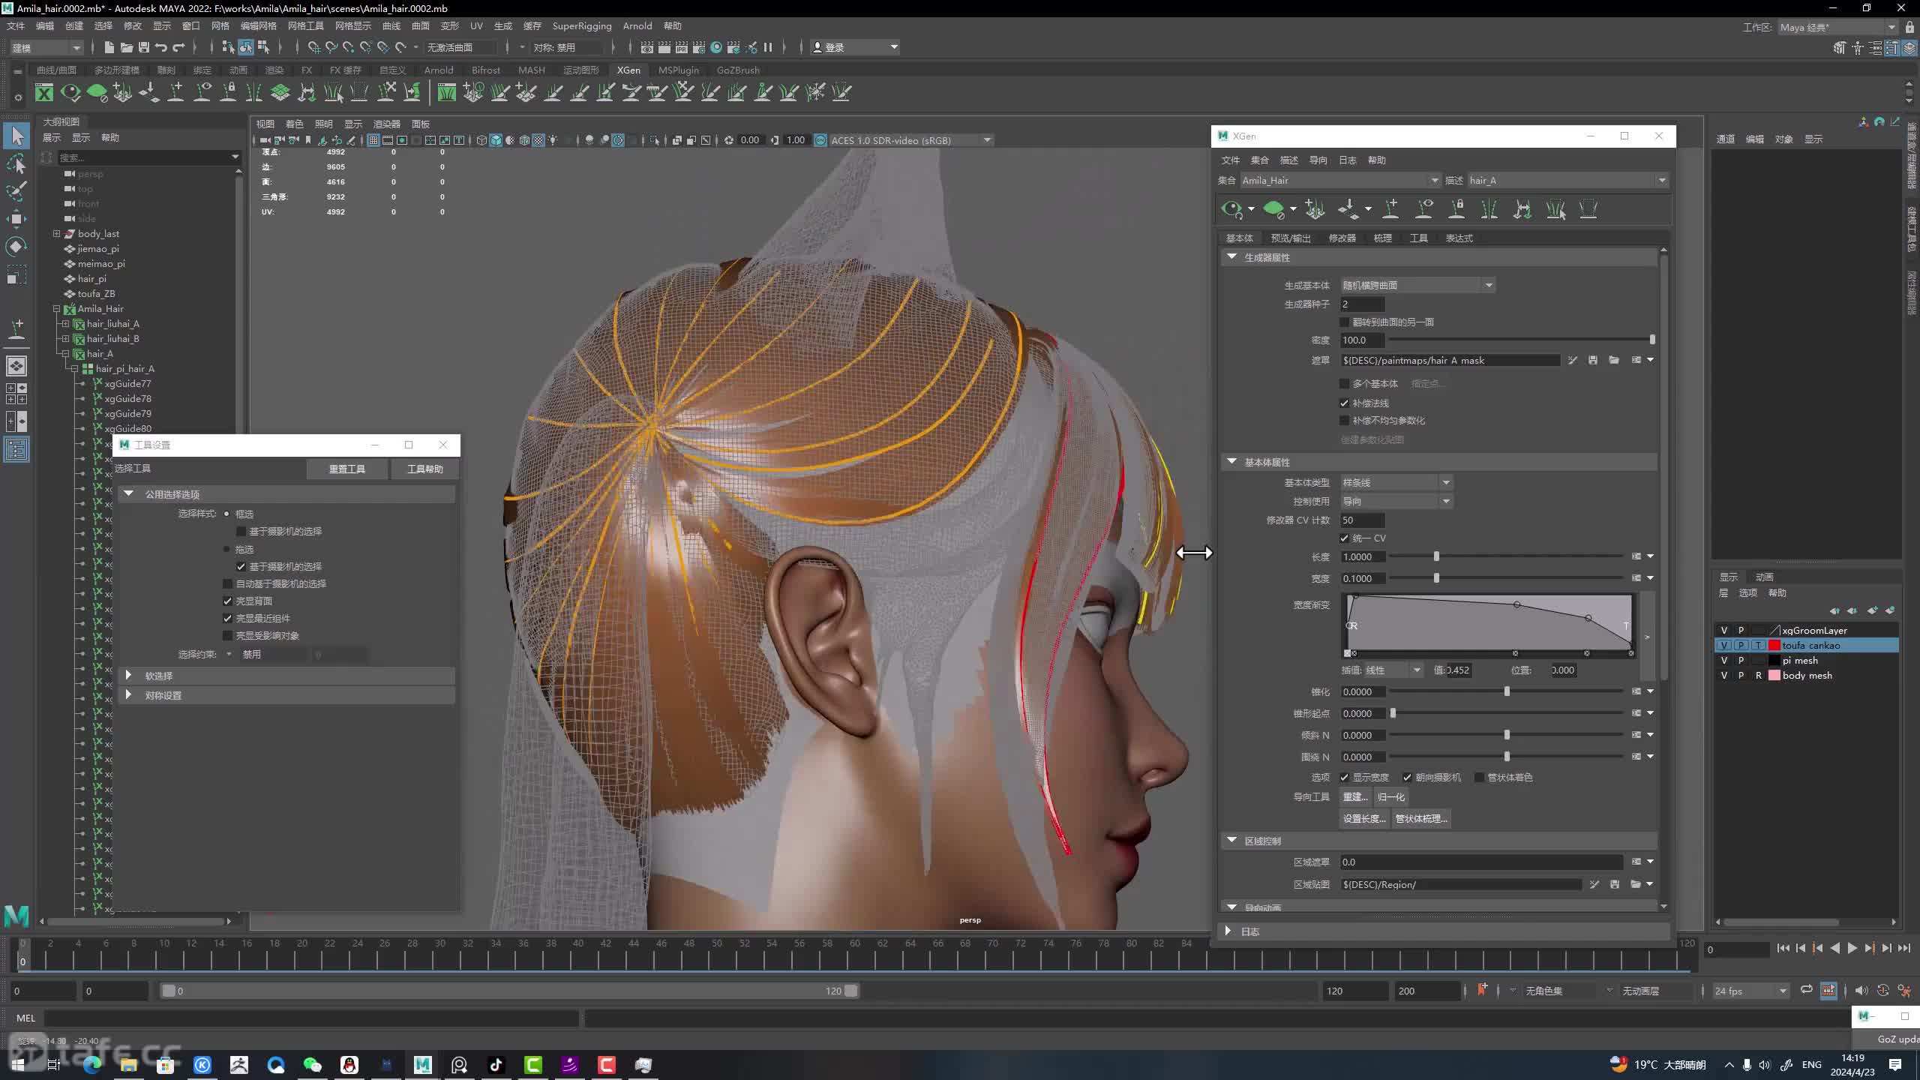1920x1080 pixels.
Task: Click the XGen window preview eye icon
Action: (x=1231, y=209)
